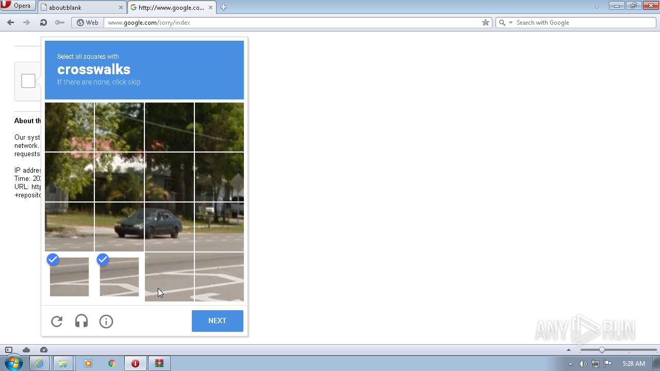
Task: Click the password key wand icon
Action: pos(60,23)
